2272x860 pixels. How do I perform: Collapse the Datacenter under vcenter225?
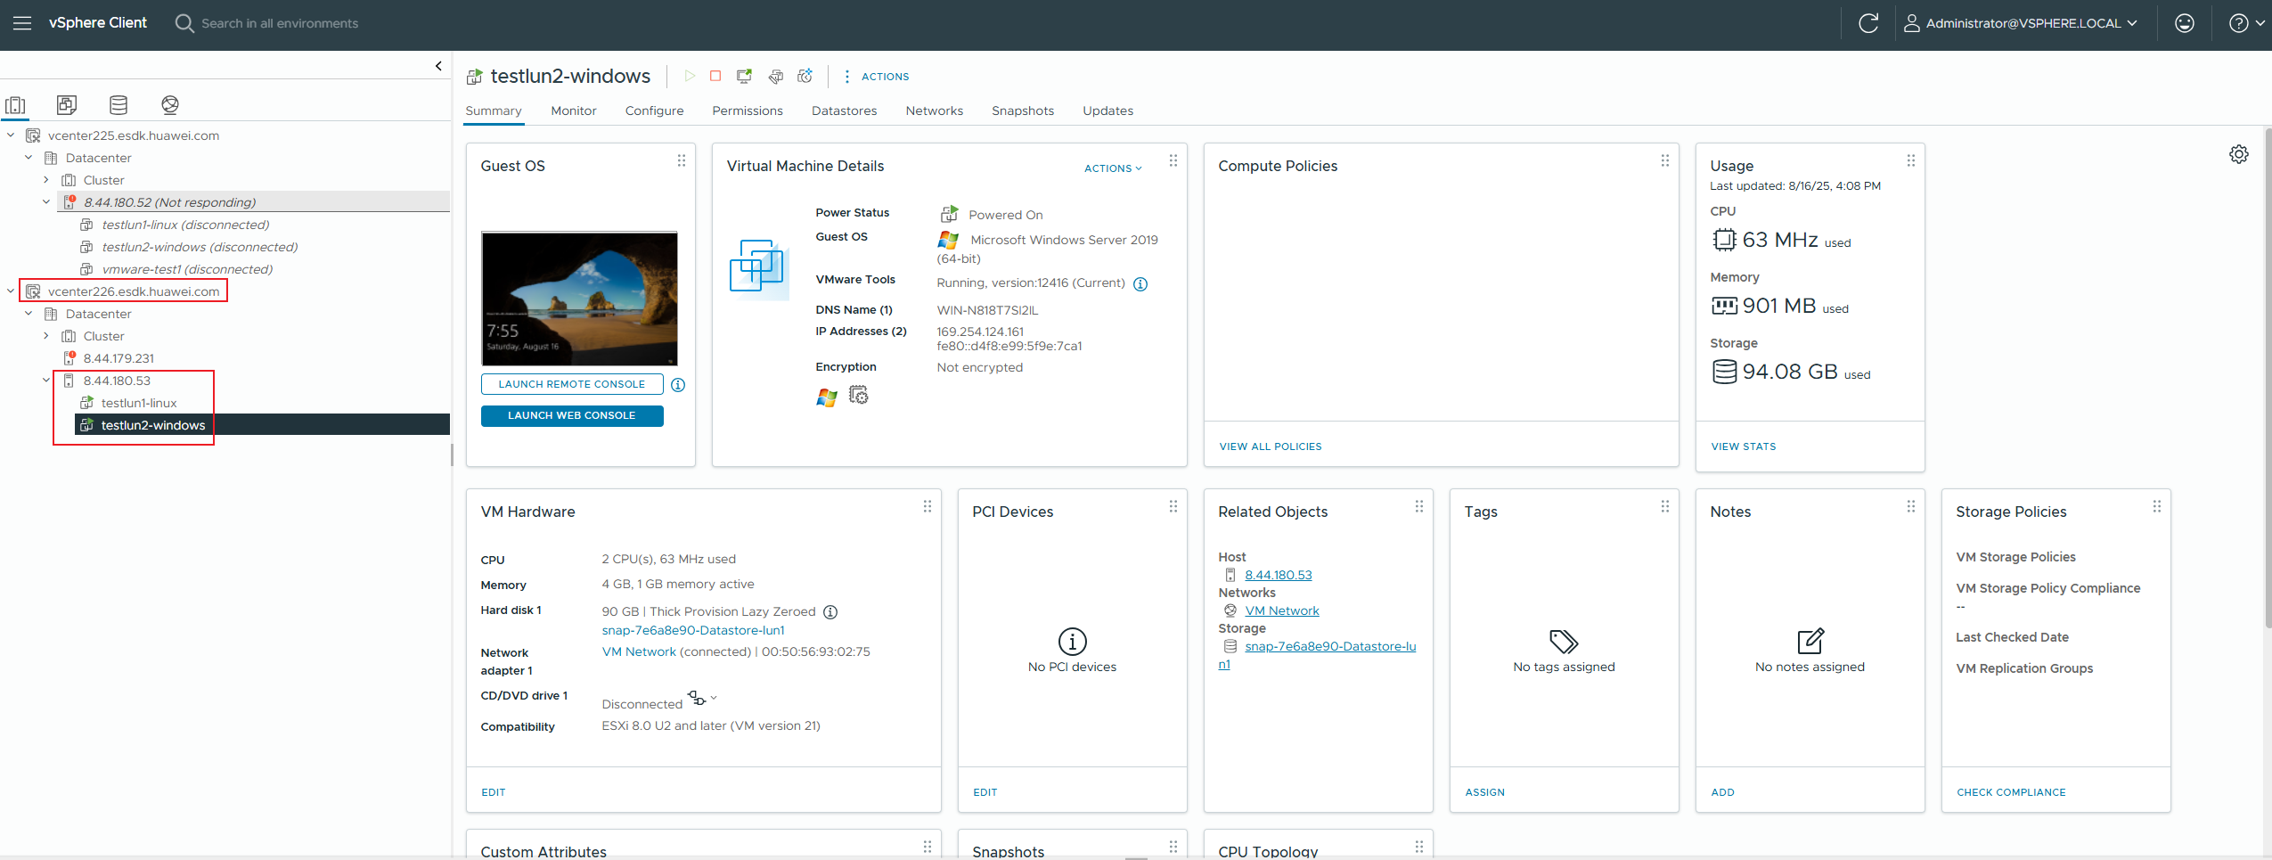tap(29, 158)
